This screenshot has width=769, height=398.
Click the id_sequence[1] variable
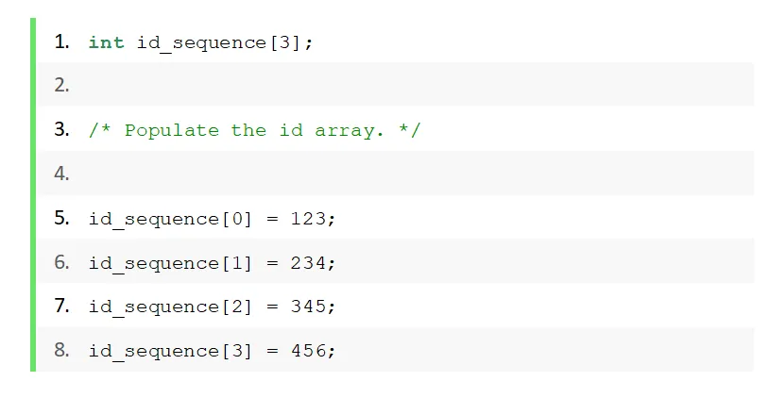170,263
